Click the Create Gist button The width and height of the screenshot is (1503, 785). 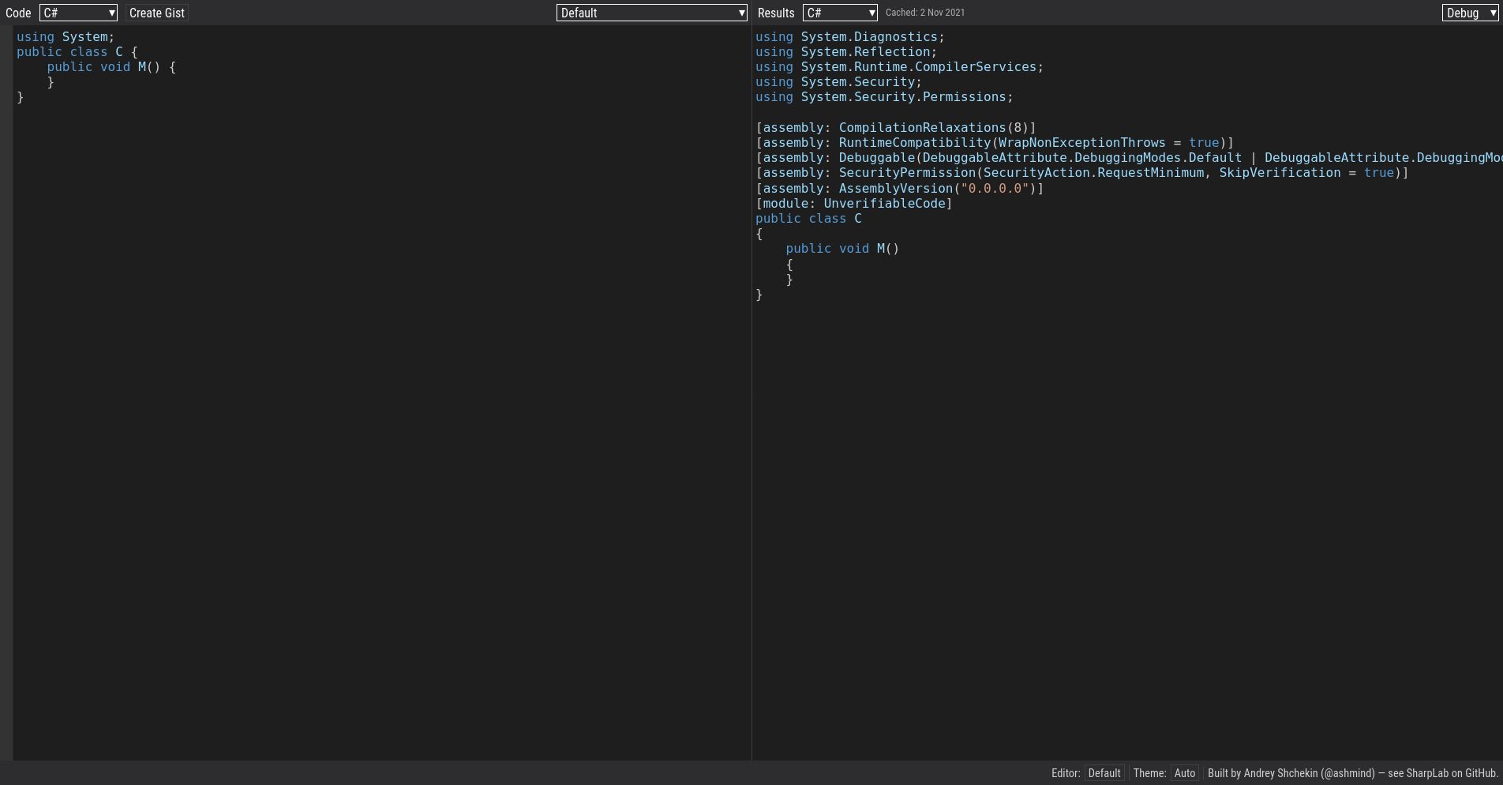pos(156,12)
